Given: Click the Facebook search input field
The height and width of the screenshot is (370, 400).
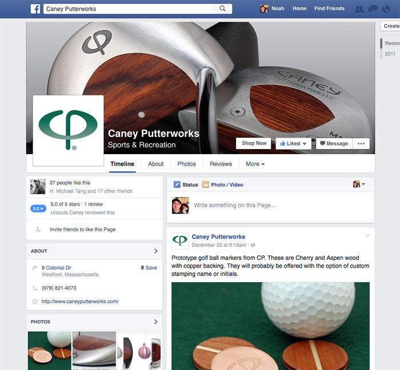Looking at the screenshot, I should (128, 9).
